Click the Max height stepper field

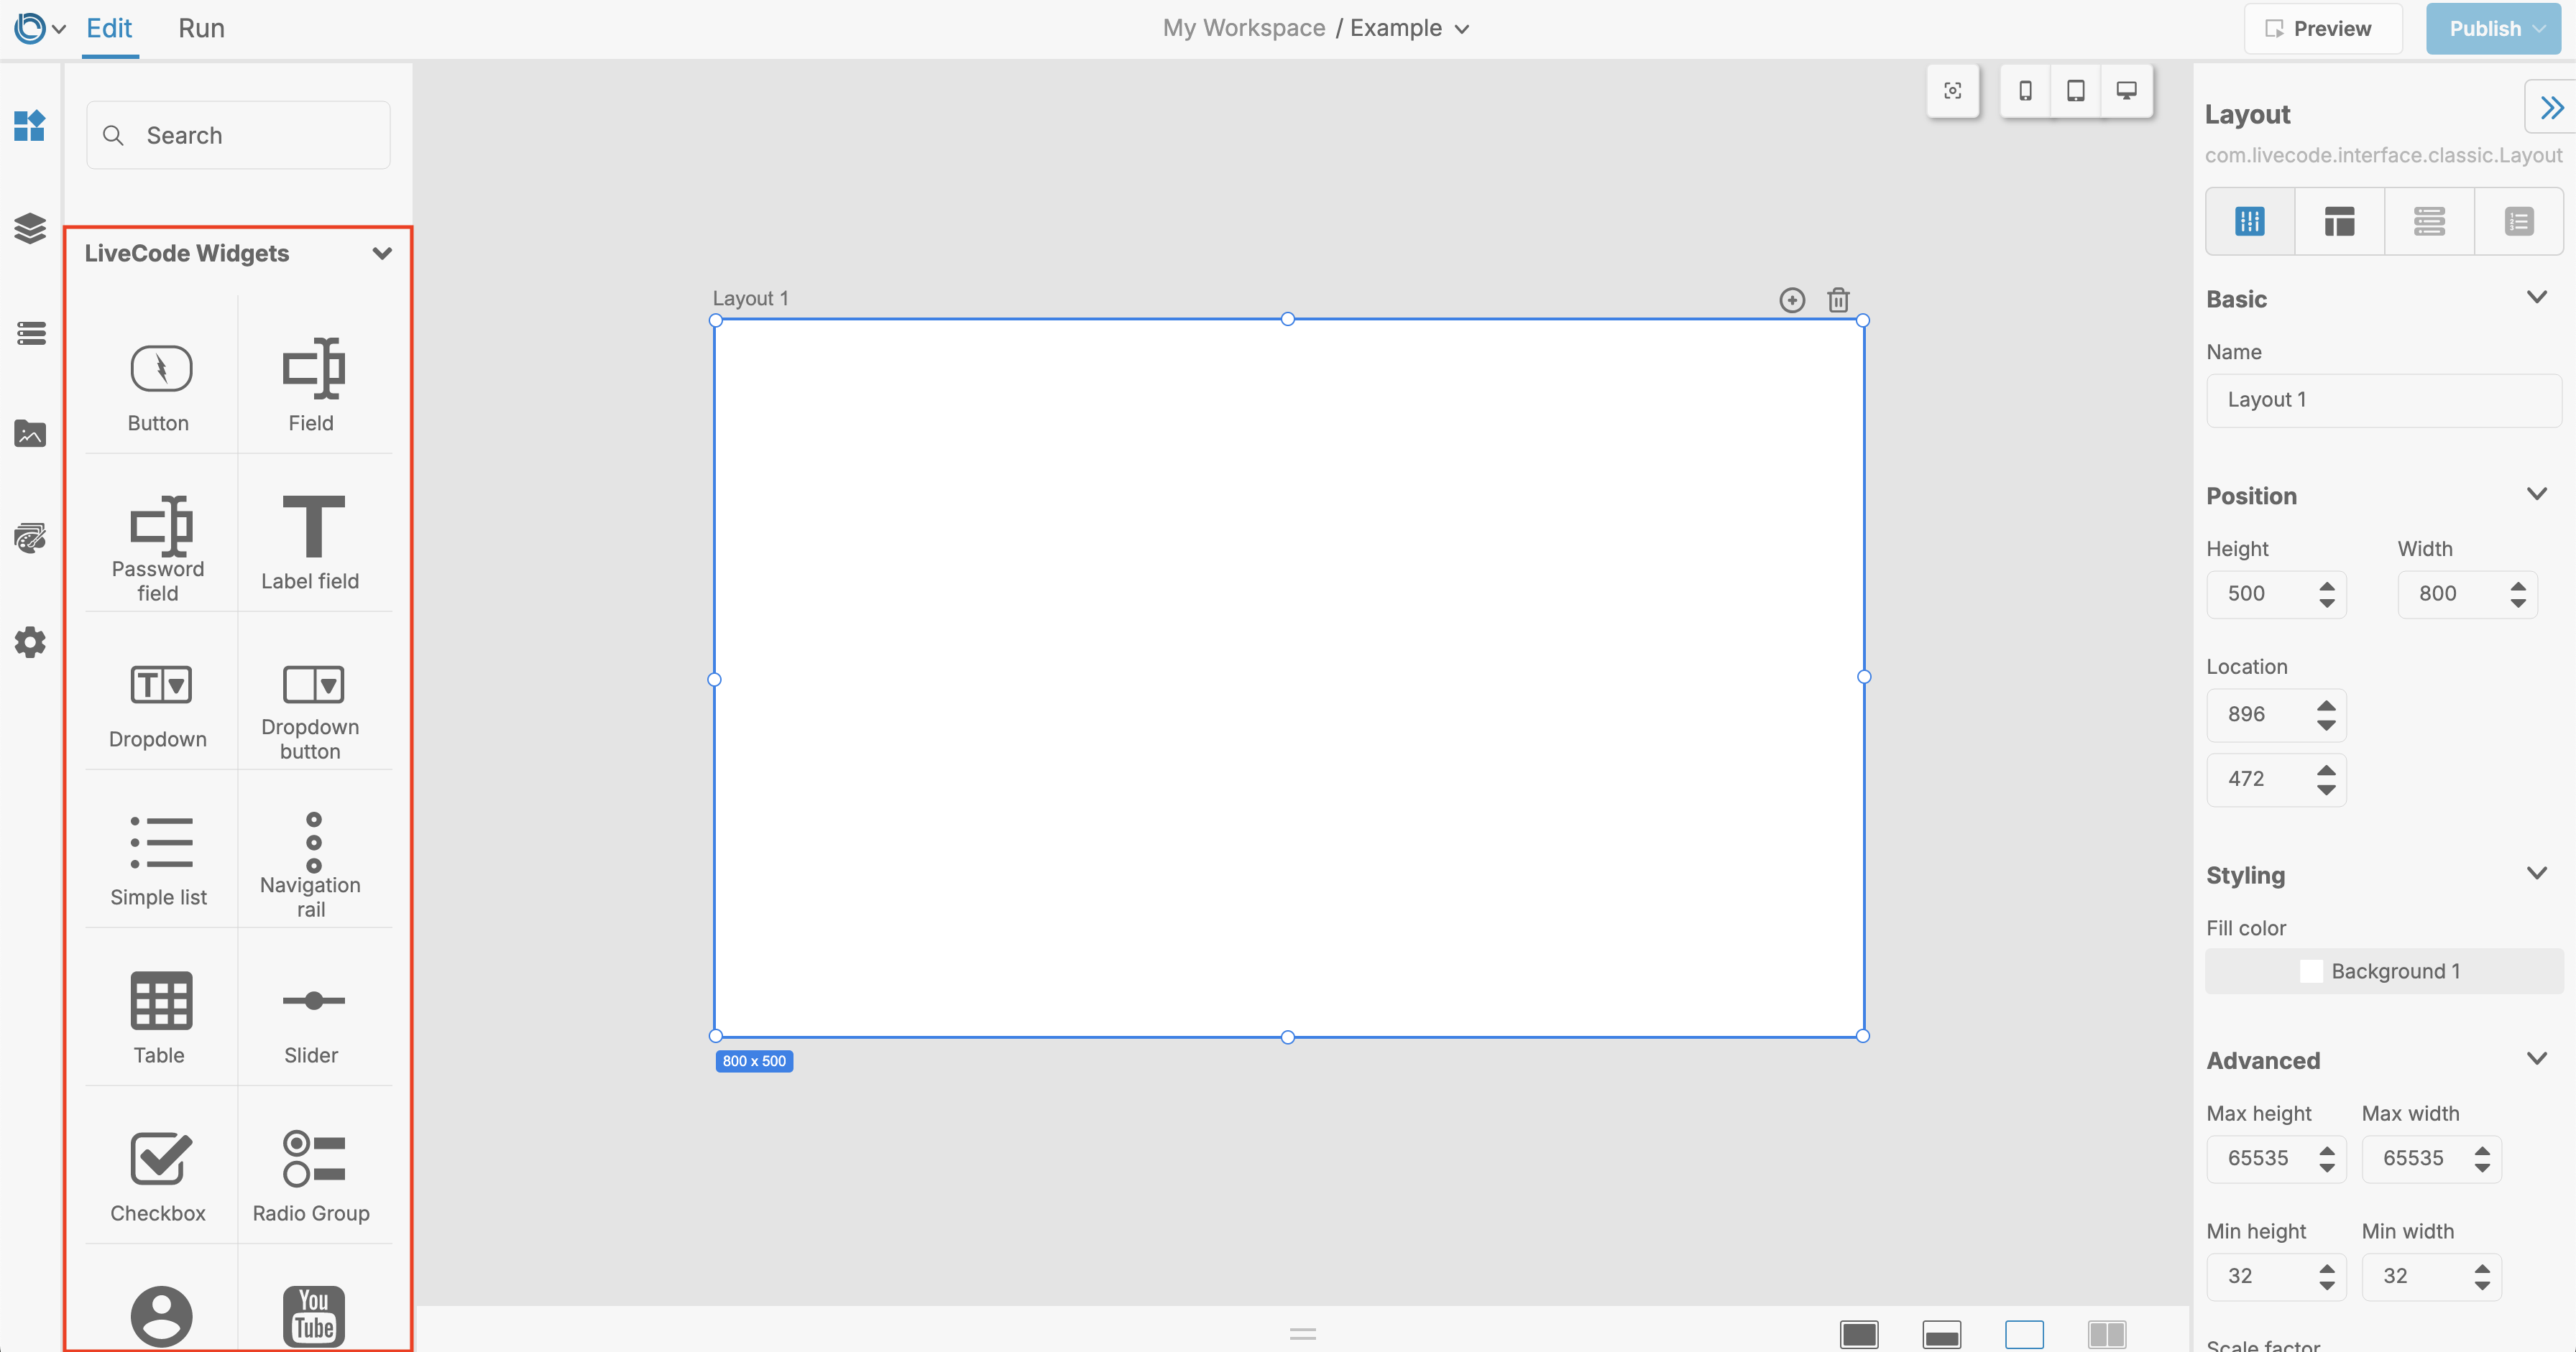pyautogui.click(x=2276, y=1159)
